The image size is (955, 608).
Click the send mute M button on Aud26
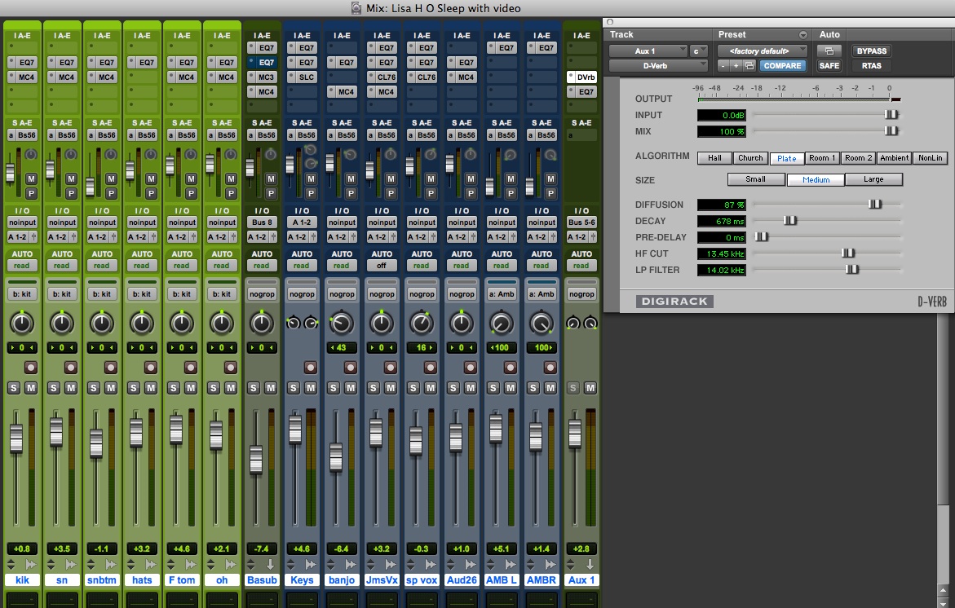(x=471, y=179)
